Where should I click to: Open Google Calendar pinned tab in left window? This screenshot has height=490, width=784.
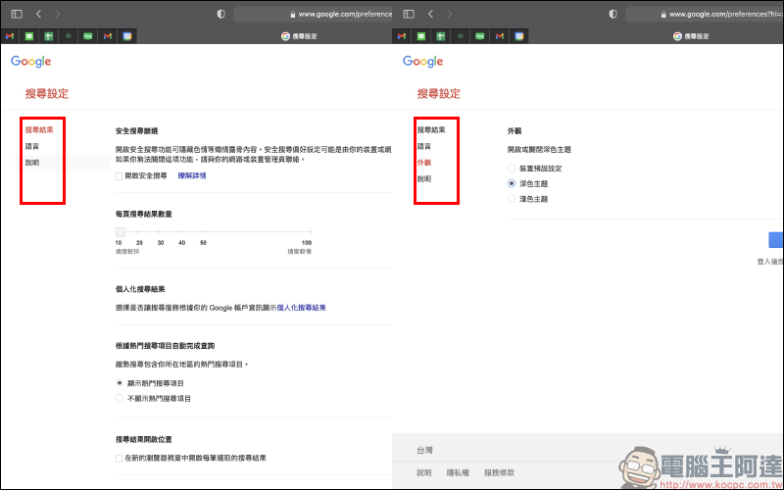[127, 36]
